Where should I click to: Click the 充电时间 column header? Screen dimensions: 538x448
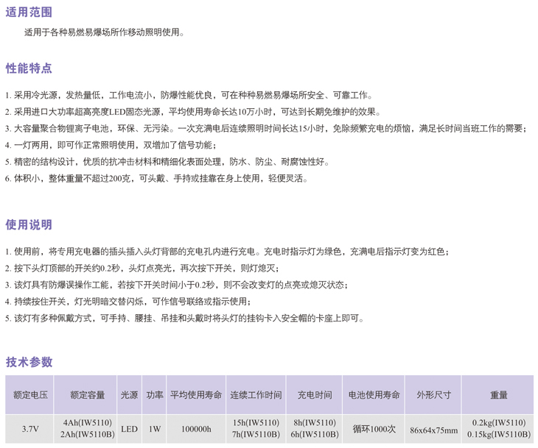pyautogui.click(x=315, y=395)
